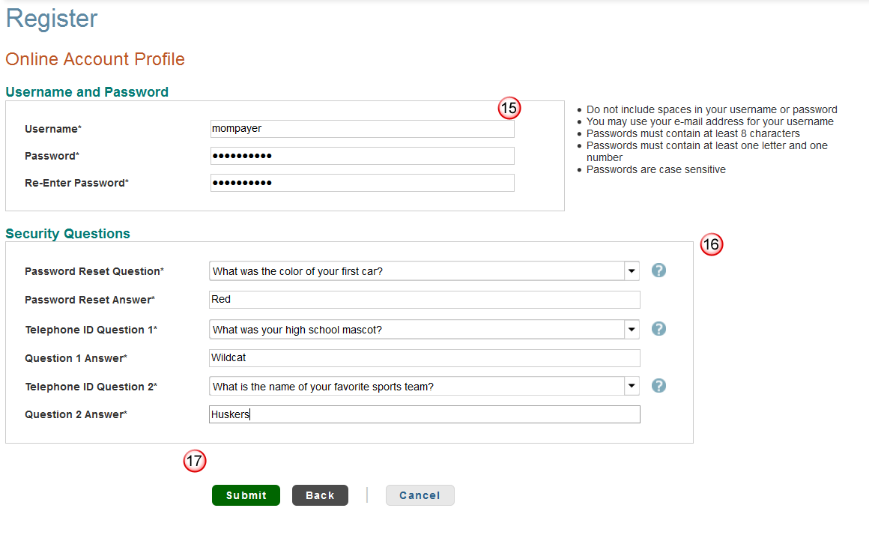Click the Username and Password heading
This screenshot has height=538, width=869.
(87, 92)
